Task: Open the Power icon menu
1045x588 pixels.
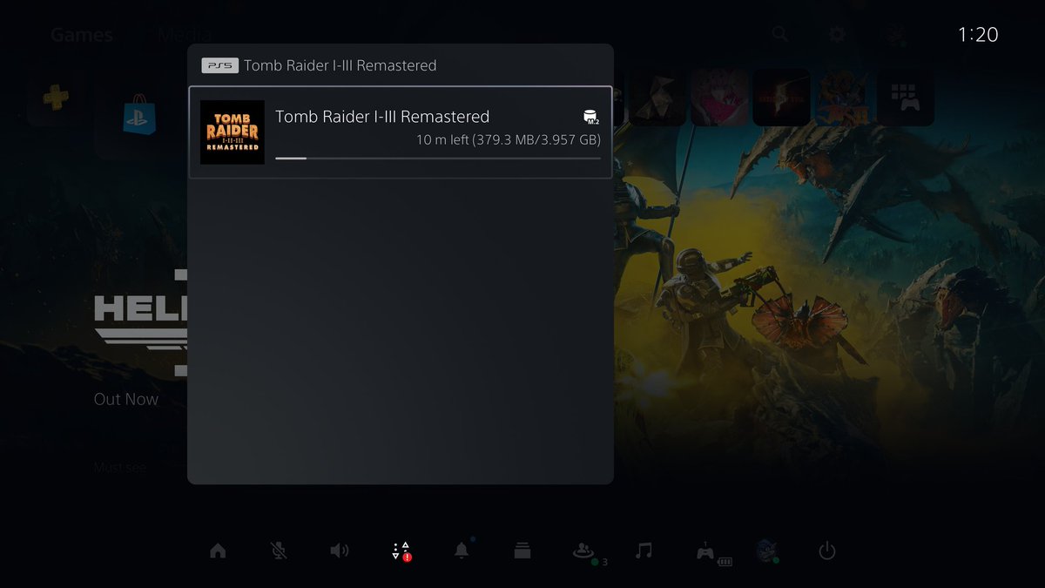Action: [827, 551]
